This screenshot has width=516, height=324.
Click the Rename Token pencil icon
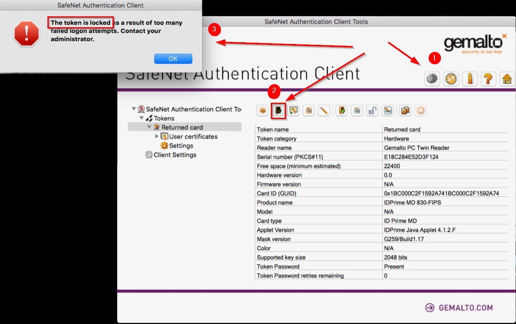pyautogui.click(x=324, y=111)
